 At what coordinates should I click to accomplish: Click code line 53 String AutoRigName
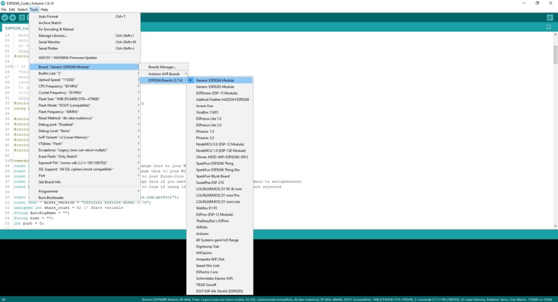coord(42,213)
